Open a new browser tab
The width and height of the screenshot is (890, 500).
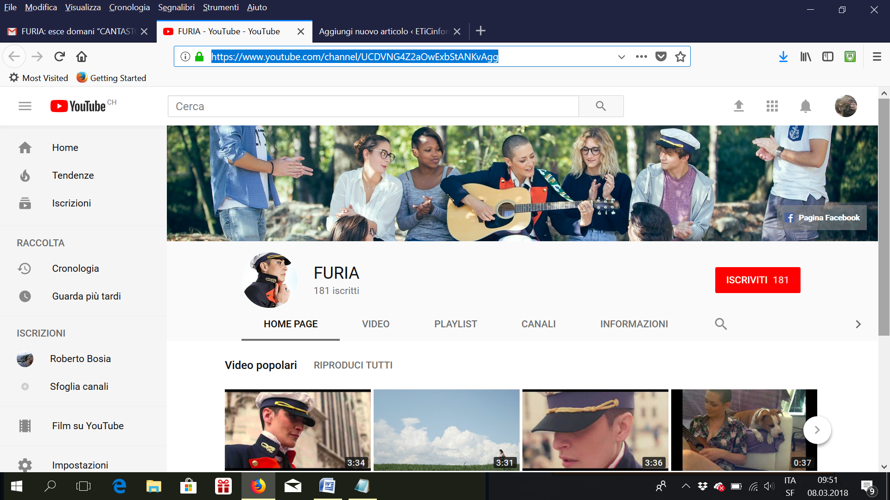coord(481,31)
